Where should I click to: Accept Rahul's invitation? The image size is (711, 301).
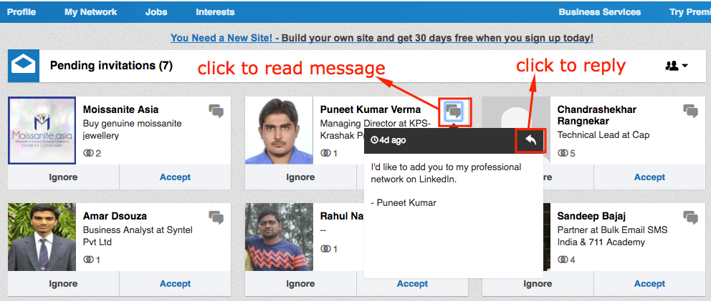click(x=412, y=284)
